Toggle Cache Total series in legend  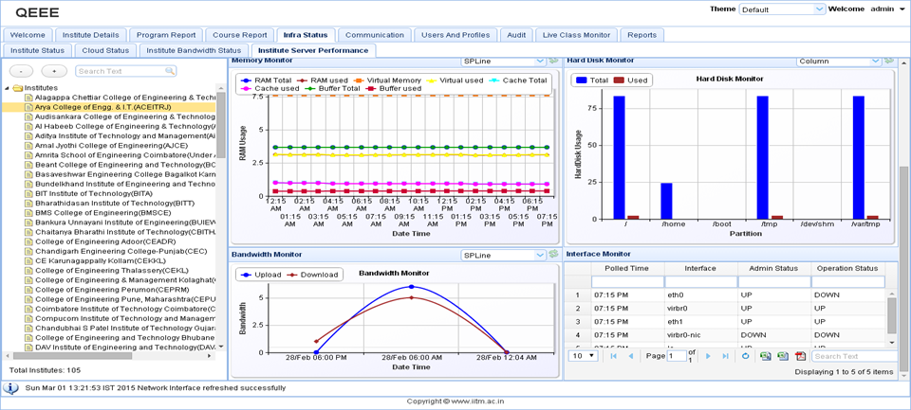(x=519, y=80)
